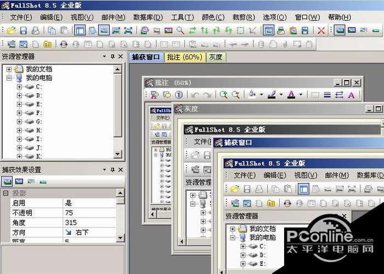This screenshot has width=384, height=274.
Task: Switch to 捕获窗口 tab
Action: pyautogui.click(x=146, y=57)
